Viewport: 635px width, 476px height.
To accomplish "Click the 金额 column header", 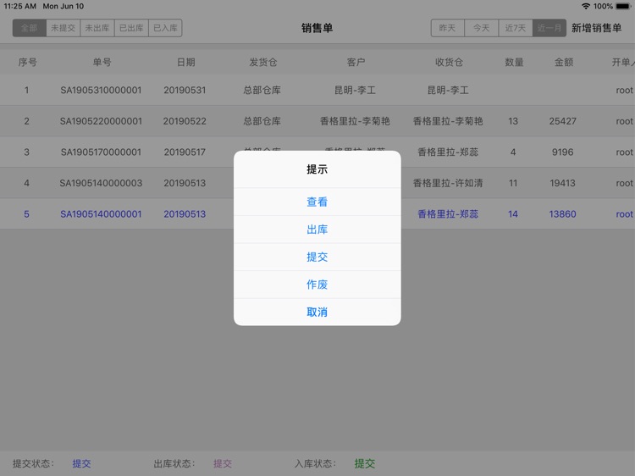I will pos(564,62).
